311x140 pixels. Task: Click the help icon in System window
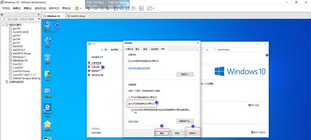267,55
